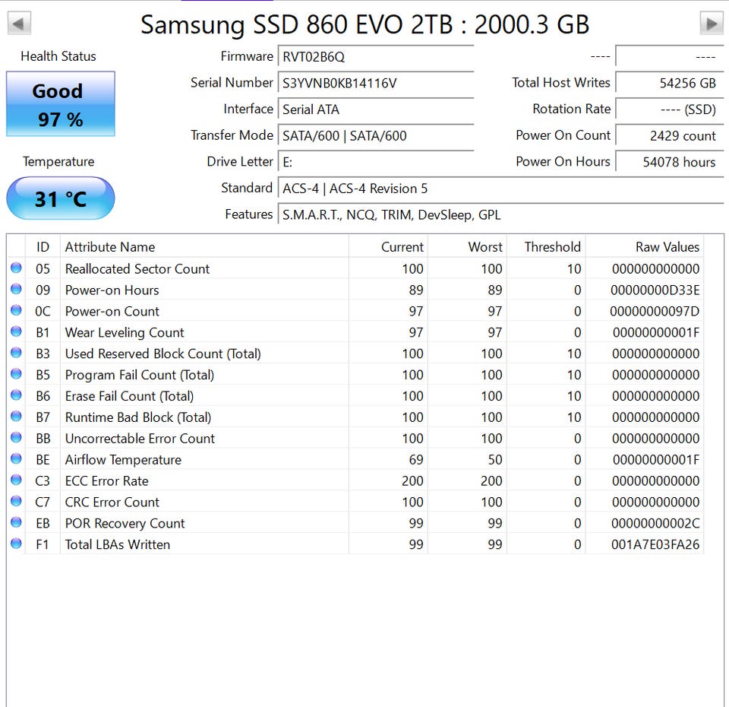
Task: Select the Reallocated Sector Count row name
Action: [x=137, y=268]
